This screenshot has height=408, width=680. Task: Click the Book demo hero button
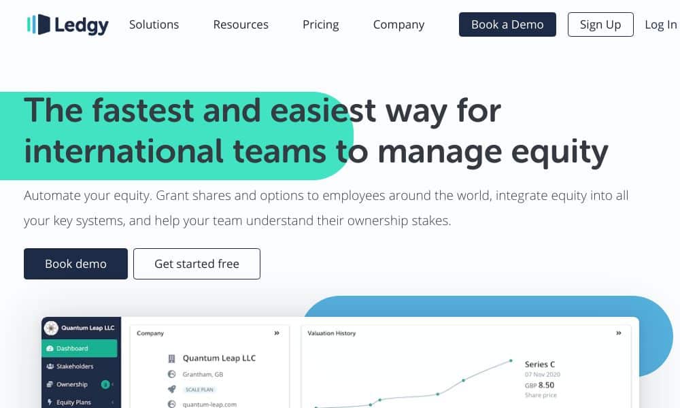(76, 264)
